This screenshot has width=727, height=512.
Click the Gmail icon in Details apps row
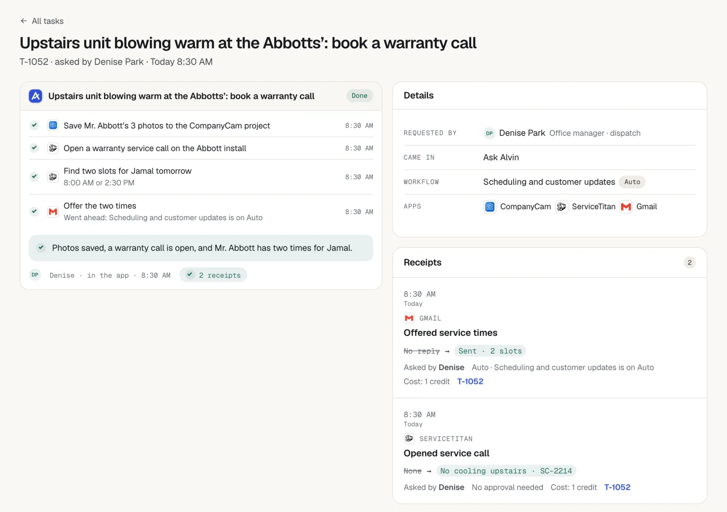[626, 207]
